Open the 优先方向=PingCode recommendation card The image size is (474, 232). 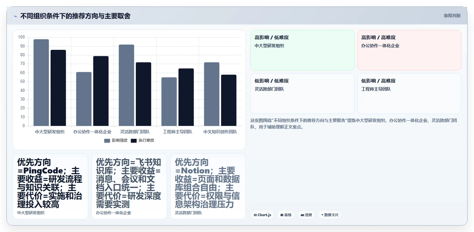tap(50, 186)
